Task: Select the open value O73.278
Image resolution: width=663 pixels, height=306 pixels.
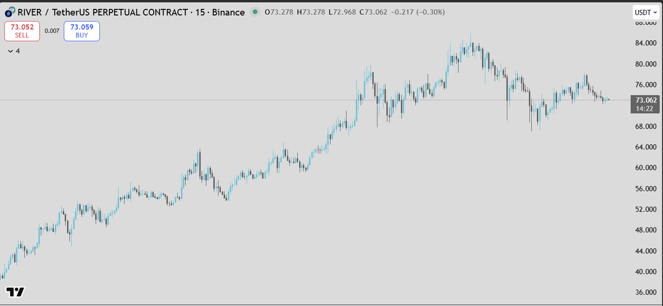Action: (x=279, y=12)
